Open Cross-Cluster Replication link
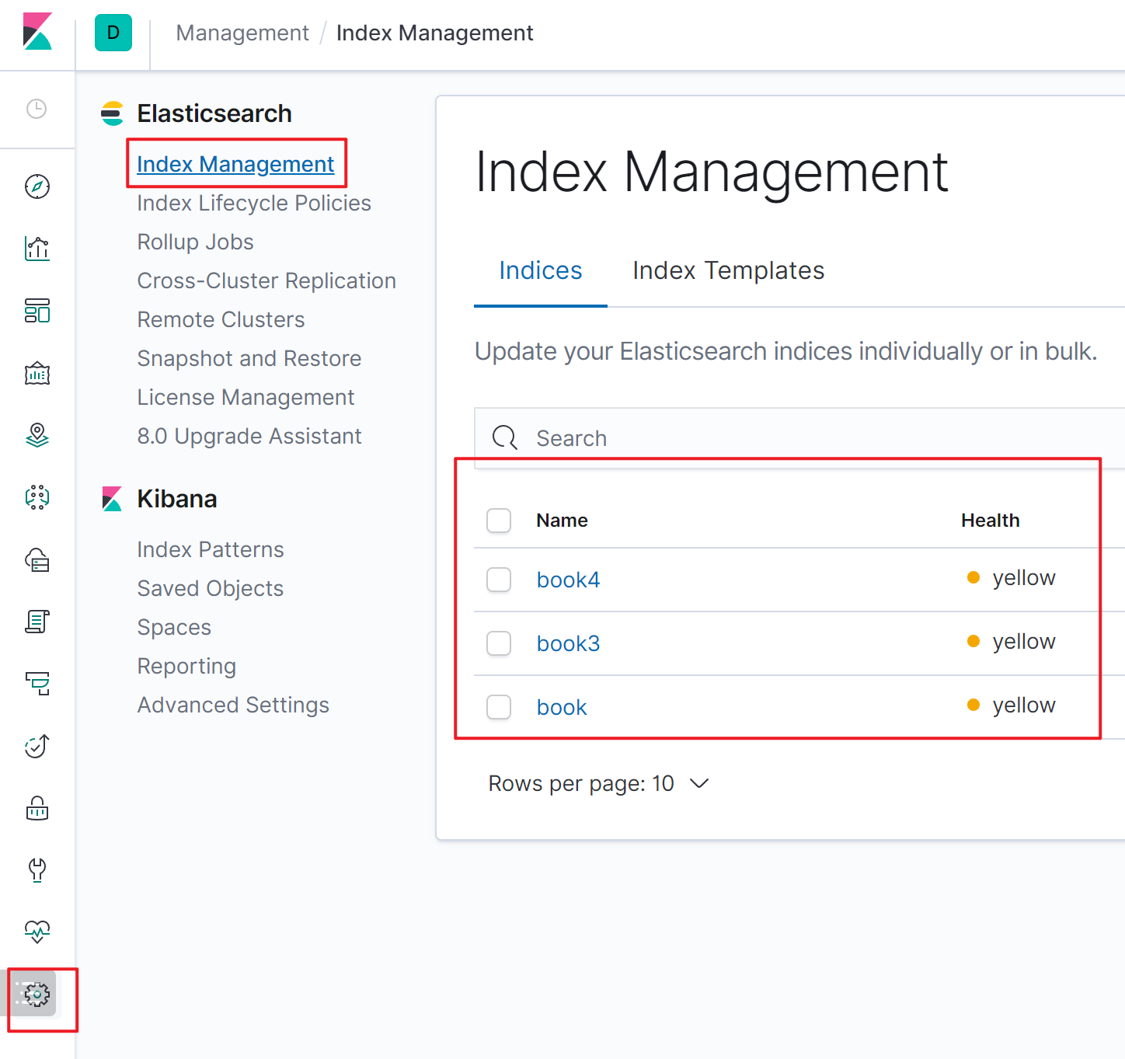The width and height of the screenshot is (1125, 1059). [x=266, y=280]
